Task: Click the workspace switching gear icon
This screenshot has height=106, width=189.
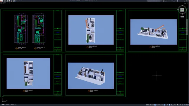Action: point(177,105)
